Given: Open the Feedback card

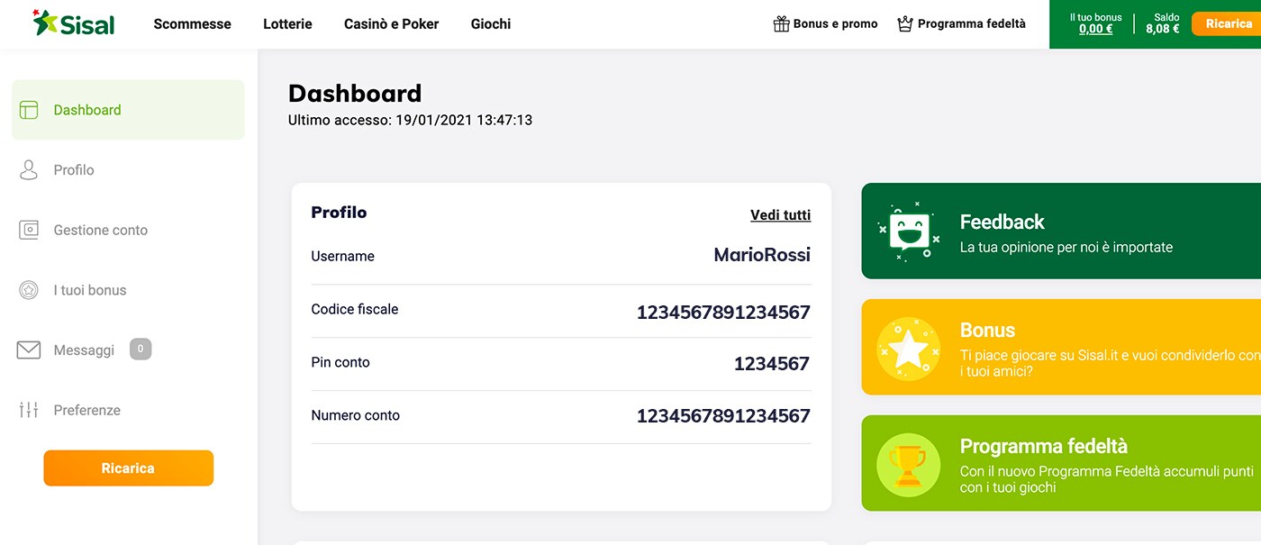Looking at the screenshot, I should click(x=1061, y=232).
